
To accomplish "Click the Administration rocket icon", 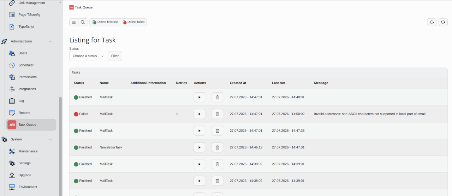I will pyautogui.click(x=4, y=42).
